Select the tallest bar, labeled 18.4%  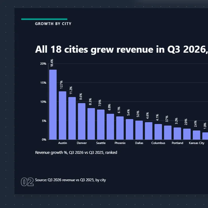53,105
